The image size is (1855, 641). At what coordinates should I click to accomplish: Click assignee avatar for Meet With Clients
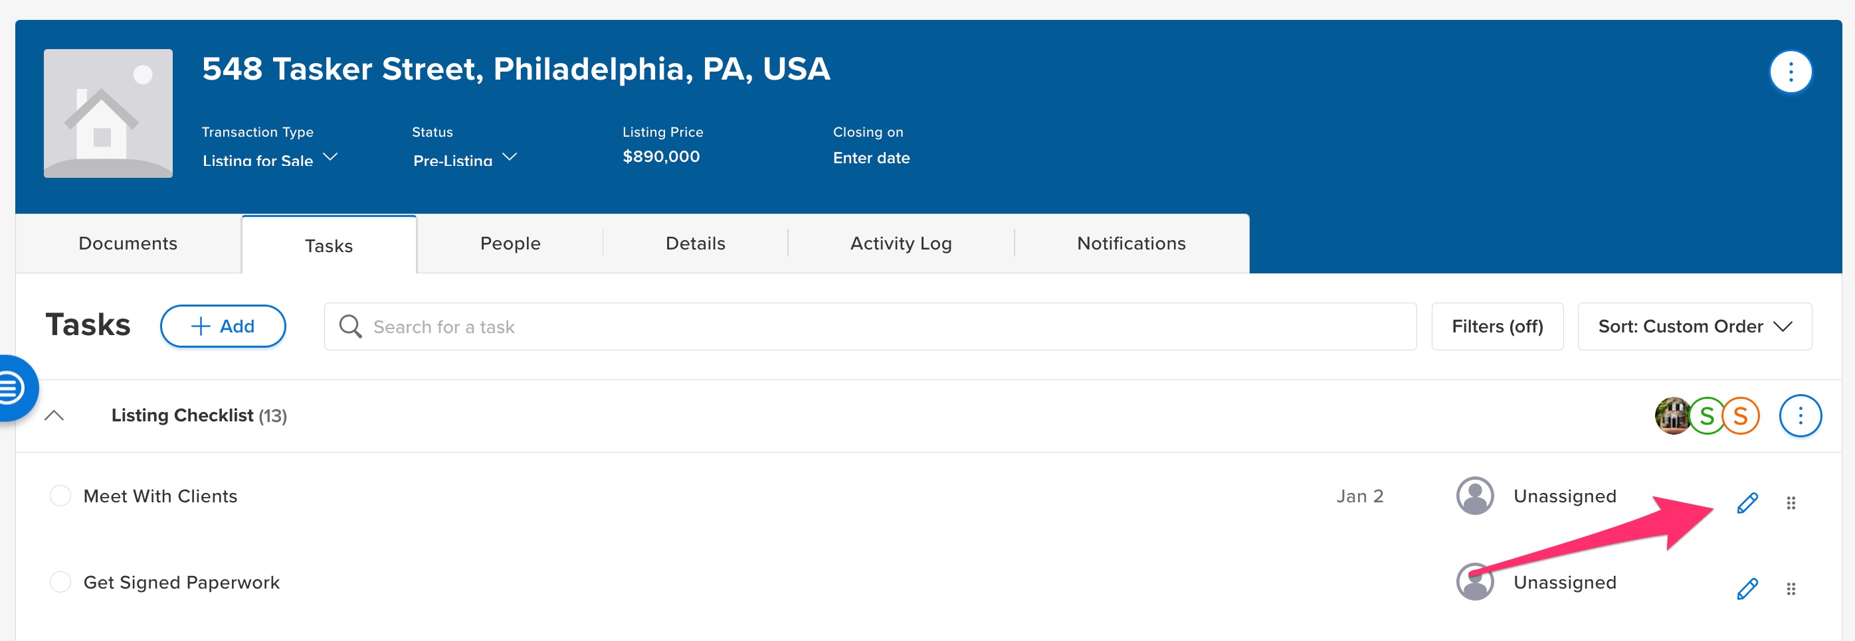[x=1475, y=496]
